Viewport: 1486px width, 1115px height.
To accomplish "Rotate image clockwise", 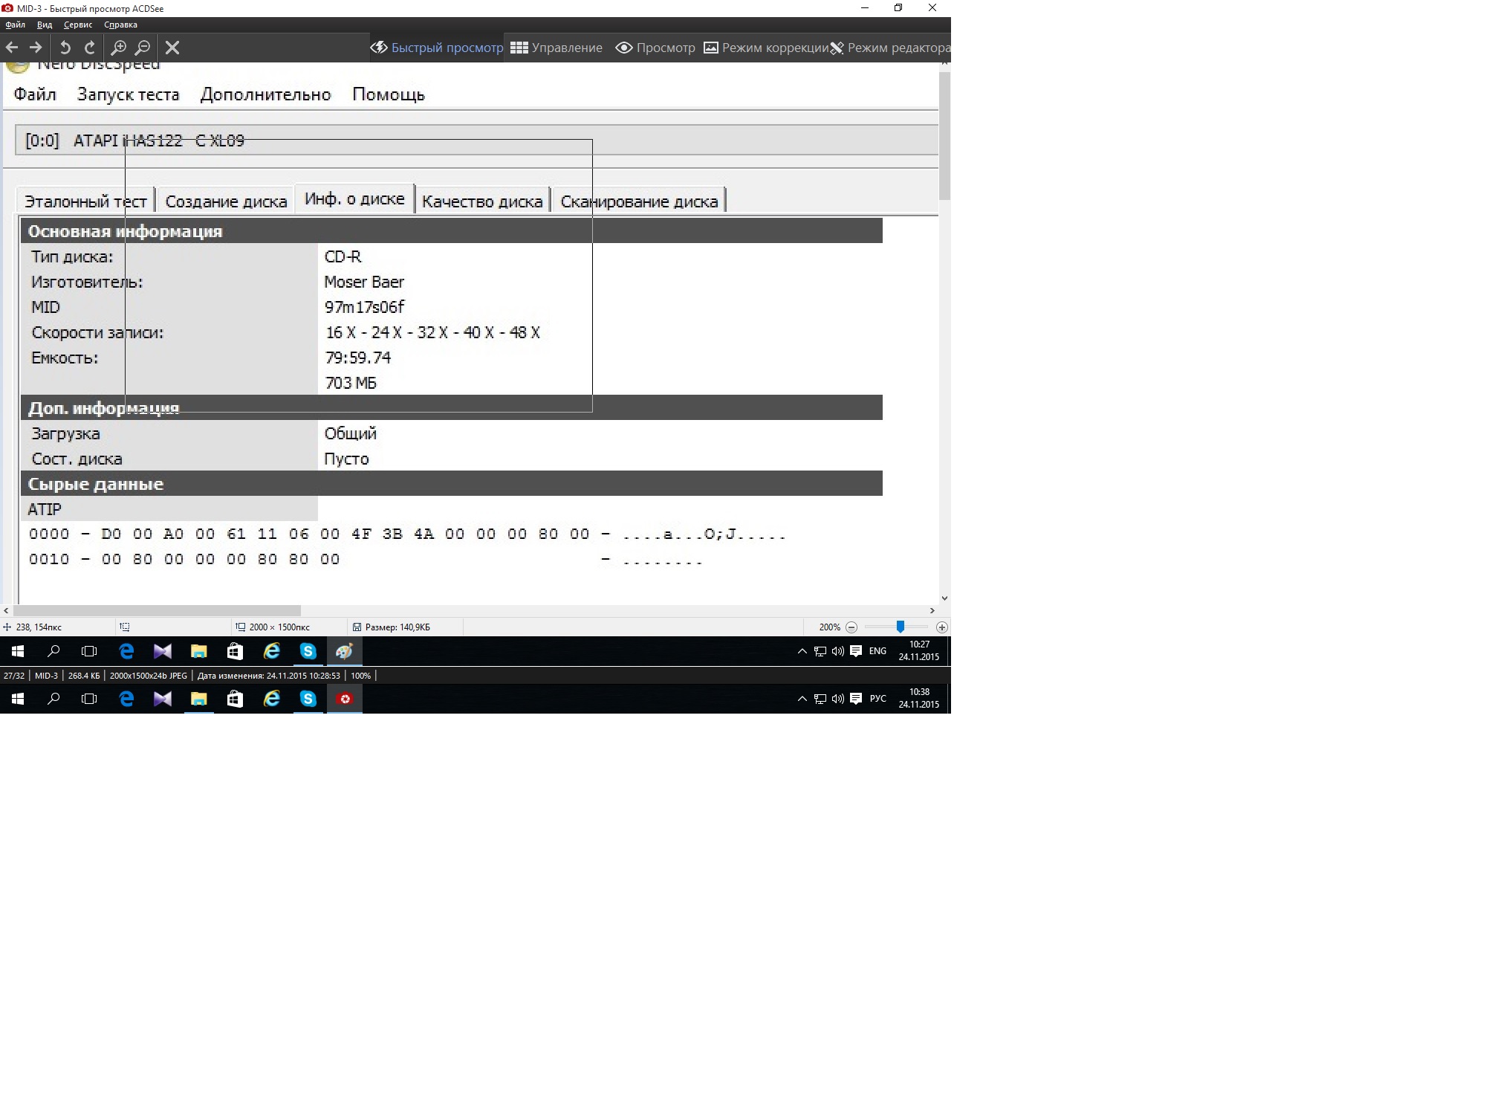I will (x=90, y=48).
